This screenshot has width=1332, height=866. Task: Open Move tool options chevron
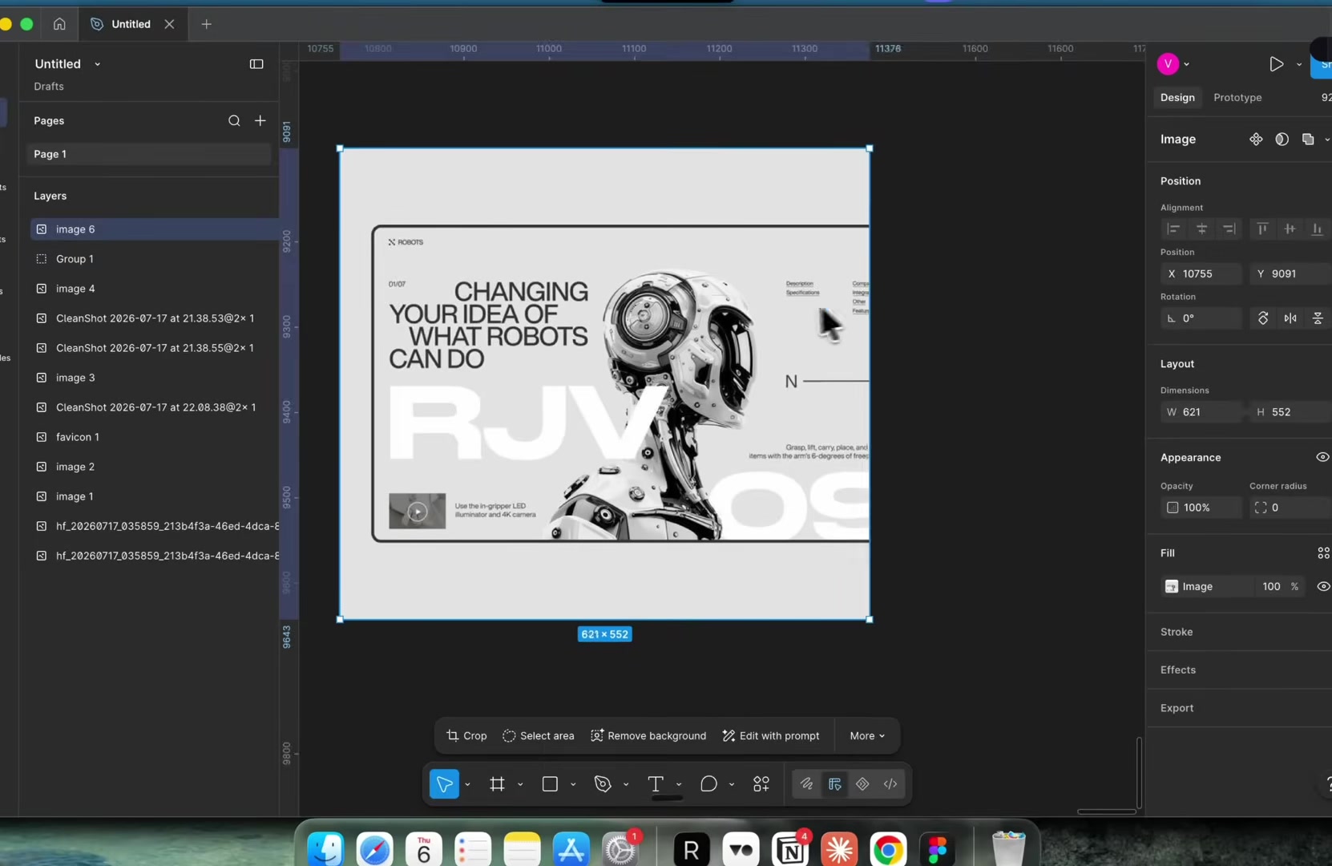click(x=467, y=785)
